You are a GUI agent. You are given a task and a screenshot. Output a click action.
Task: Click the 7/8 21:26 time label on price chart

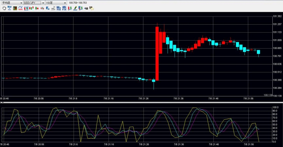(x=143, y=99)
